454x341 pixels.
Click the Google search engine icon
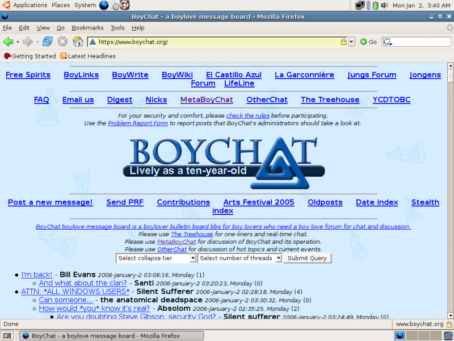(x=387, y=41)
